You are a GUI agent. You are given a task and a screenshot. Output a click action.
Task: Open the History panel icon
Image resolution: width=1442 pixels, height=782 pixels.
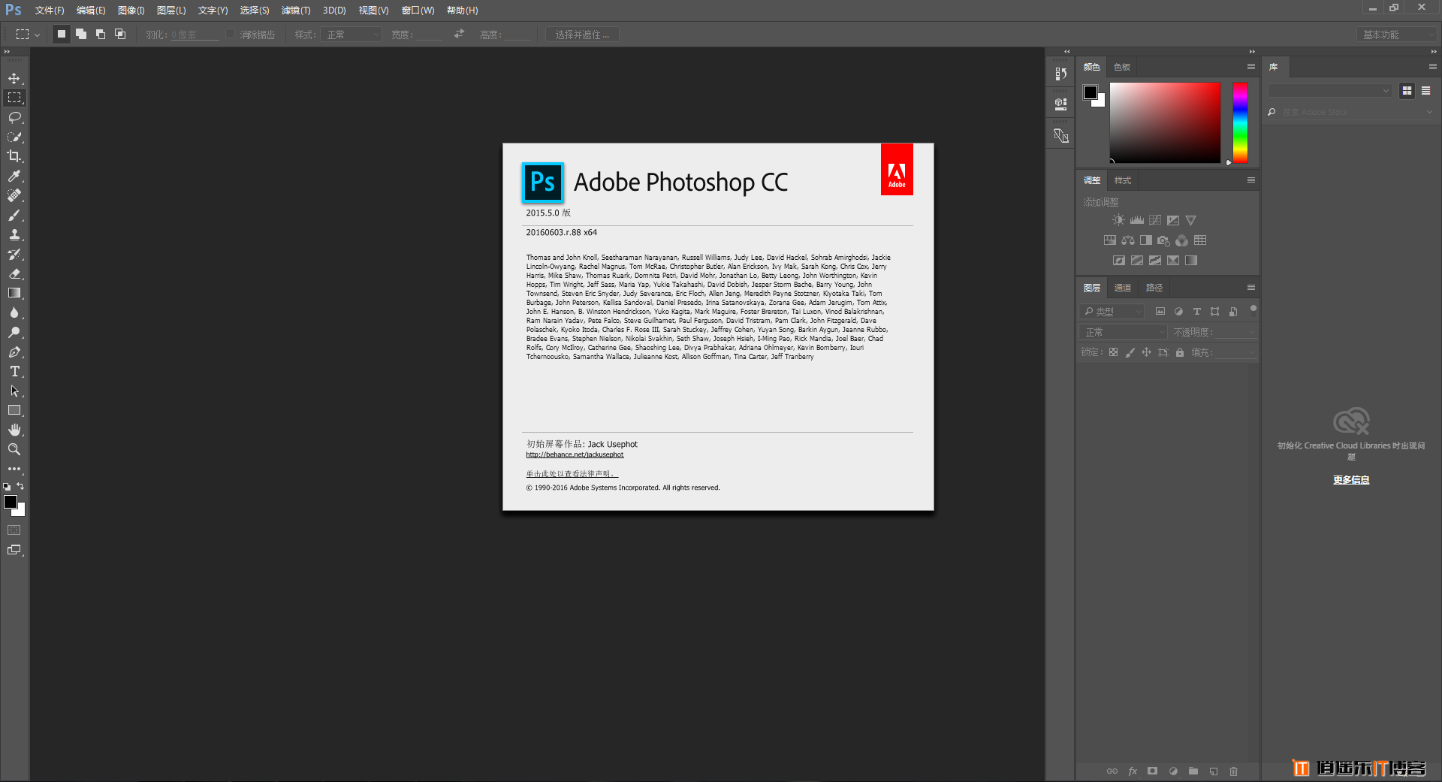tap(1060, 74)
